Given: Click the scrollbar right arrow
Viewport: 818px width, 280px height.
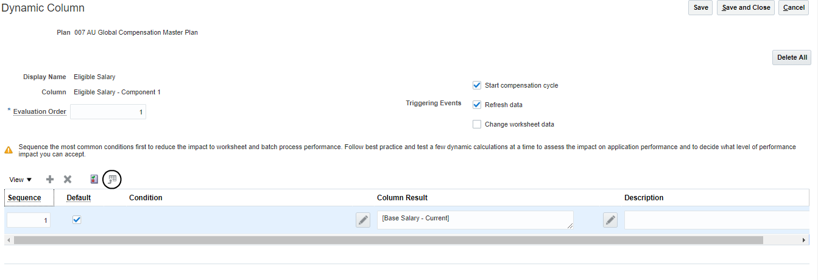Looking at the screenshot, I should point(804,240).
